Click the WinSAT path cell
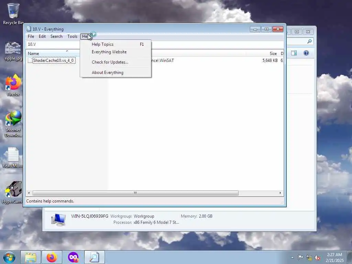Image resolution: width=352 pixels, height=264 pixels. click(163, 60)
